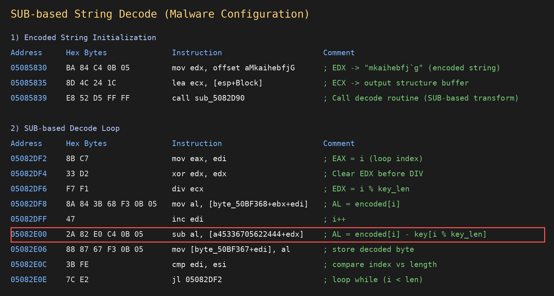The image size is (554, 296).
Task: Click the Encoded String Initialization heading
Action: tap(83, 38)
